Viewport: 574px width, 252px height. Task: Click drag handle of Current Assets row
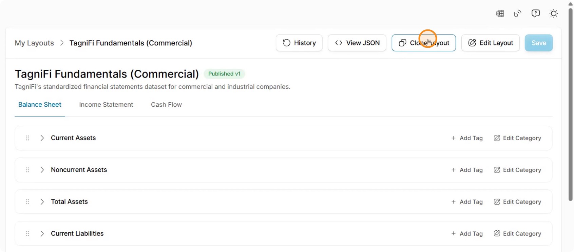tap(27, 138)
